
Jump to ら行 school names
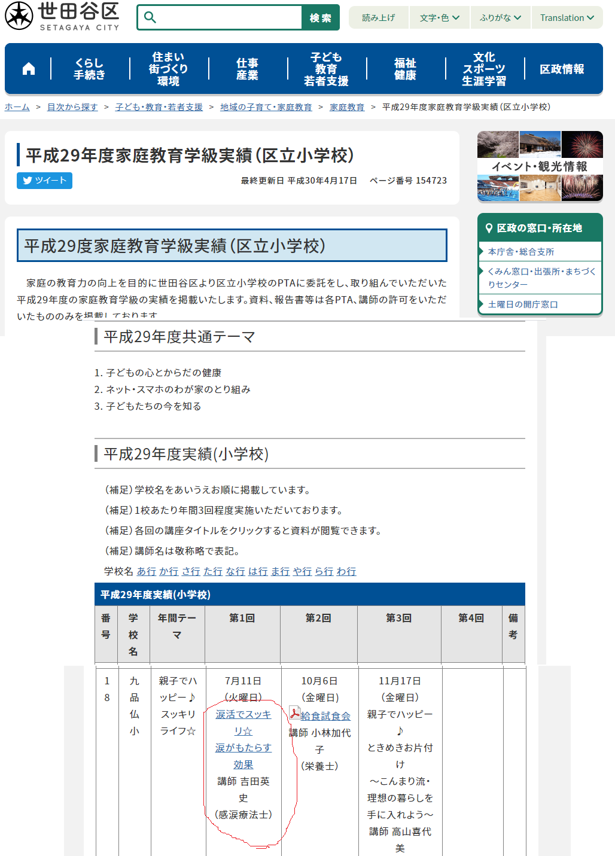324,571
